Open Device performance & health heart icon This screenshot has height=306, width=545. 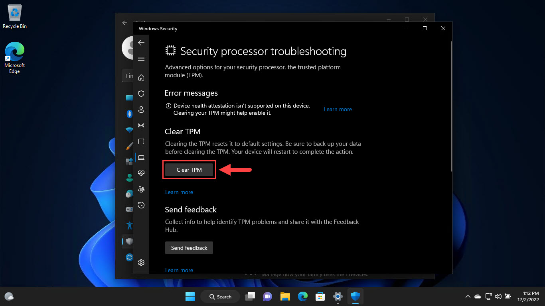point(141,173)
